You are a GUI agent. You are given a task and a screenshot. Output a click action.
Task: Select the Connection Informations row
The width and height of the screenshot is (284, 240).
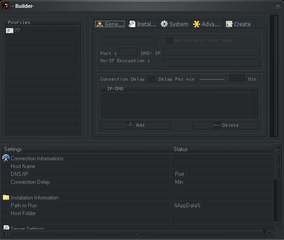[x=138, y=158]
